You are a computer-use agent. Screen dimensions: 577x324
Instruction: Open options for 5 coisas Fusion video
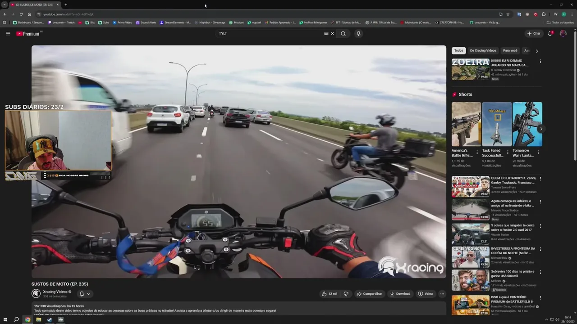(x=540, y=226)
